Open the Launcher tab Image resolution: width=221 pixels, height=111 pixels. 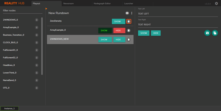tap(138, 4)
